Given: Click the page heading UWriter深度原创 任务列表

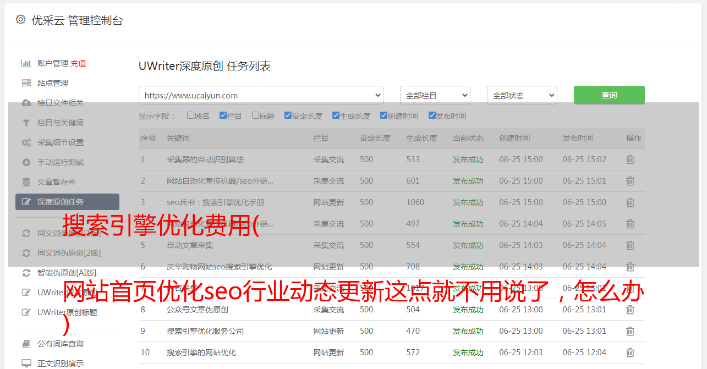Looking at the screenshot, I should point(205,67).
